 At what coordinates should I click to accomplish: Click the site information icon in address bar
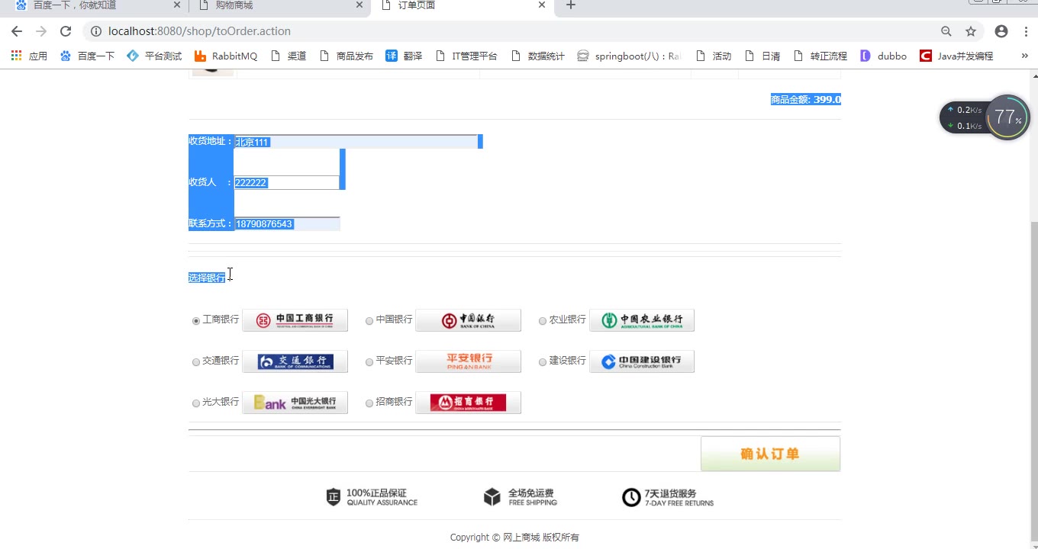pos(96,31)
